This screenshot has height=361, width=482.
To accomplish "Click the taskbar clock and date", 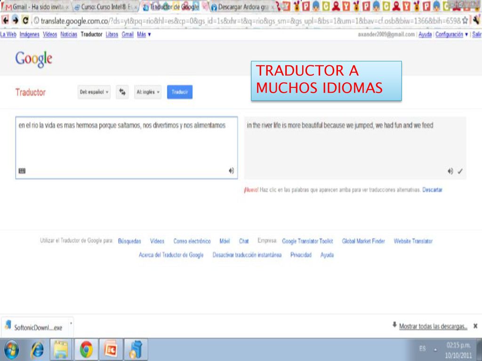I will pyautogui.click(x=458, y=350).
